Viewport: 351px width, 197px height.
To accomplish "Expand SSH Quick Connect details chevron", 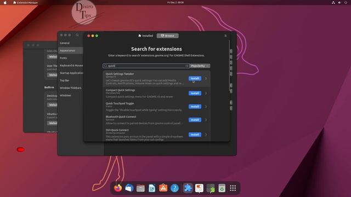I will pyautogui.click(x=206, y=135).
